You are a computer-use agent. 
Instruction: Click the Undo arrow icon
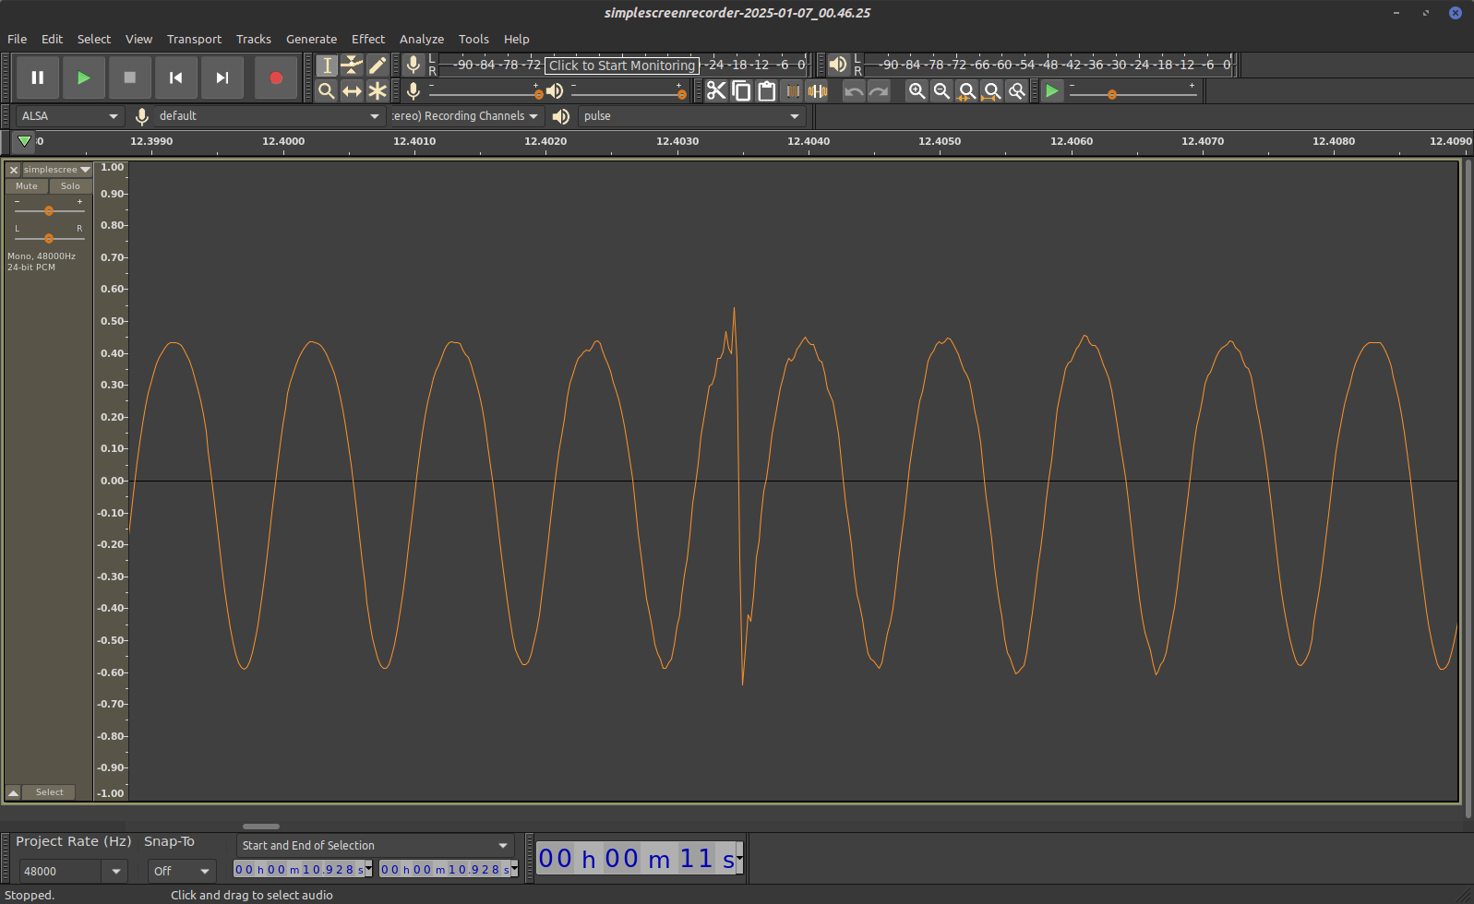854,90
